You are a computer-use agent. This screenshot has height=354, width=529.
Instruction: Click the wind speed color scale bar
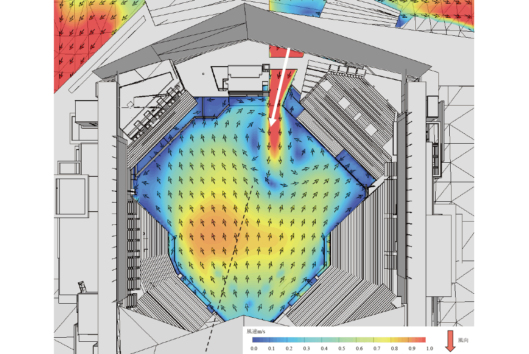pyautogui.click(x=339, y=340)
